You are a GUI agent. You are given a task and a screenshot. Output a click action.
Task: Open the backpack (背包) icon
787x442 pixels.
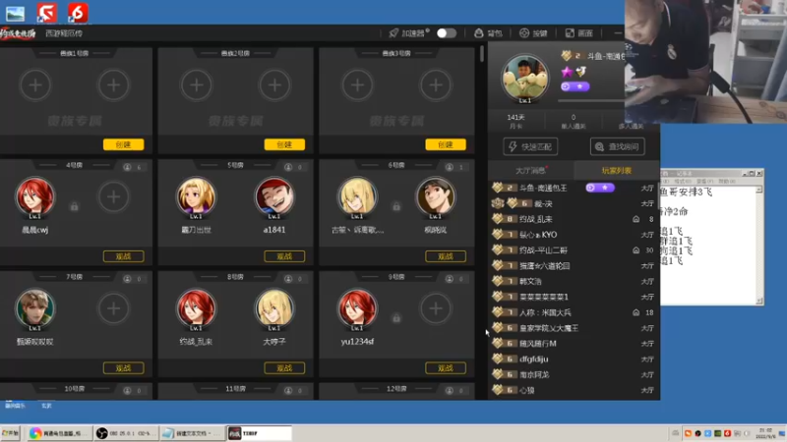coord(479,33)
